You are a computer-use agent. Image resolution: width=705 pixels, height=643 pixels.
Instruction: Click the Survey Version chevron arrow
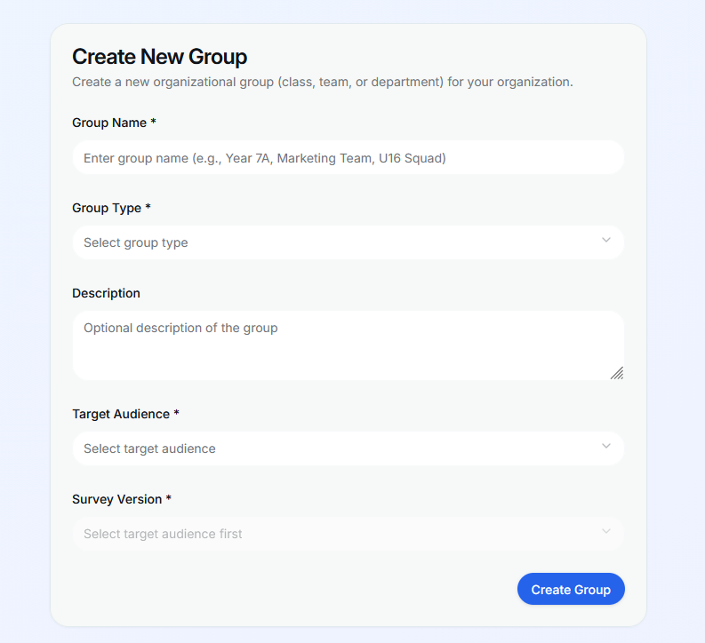click(x=606, y=532)
